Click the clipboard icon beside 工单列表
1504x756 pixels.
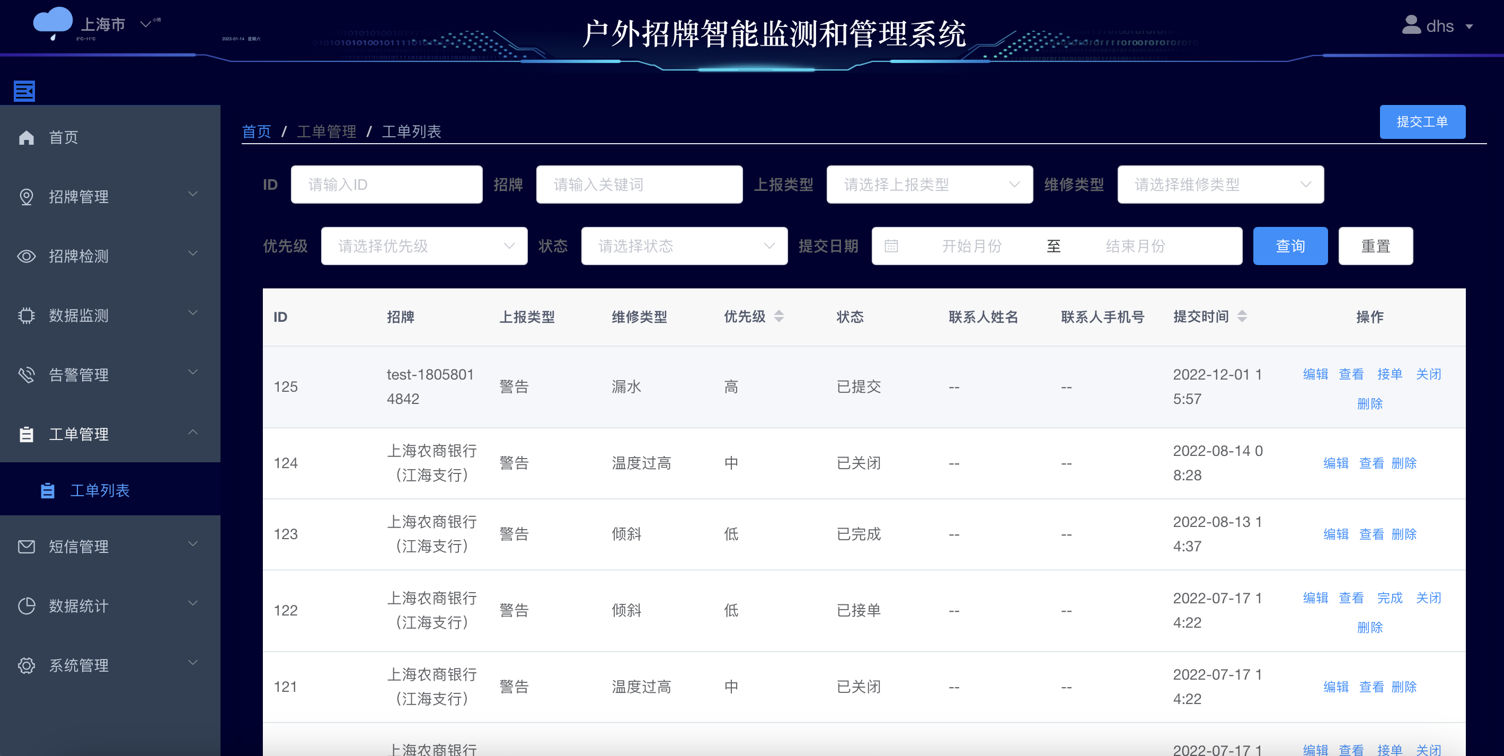(x=48, y=490)
